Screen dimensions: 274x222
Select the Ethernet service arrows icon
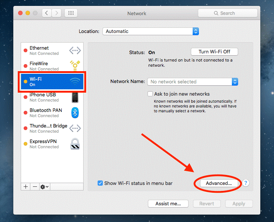click(x=75, y=50)
